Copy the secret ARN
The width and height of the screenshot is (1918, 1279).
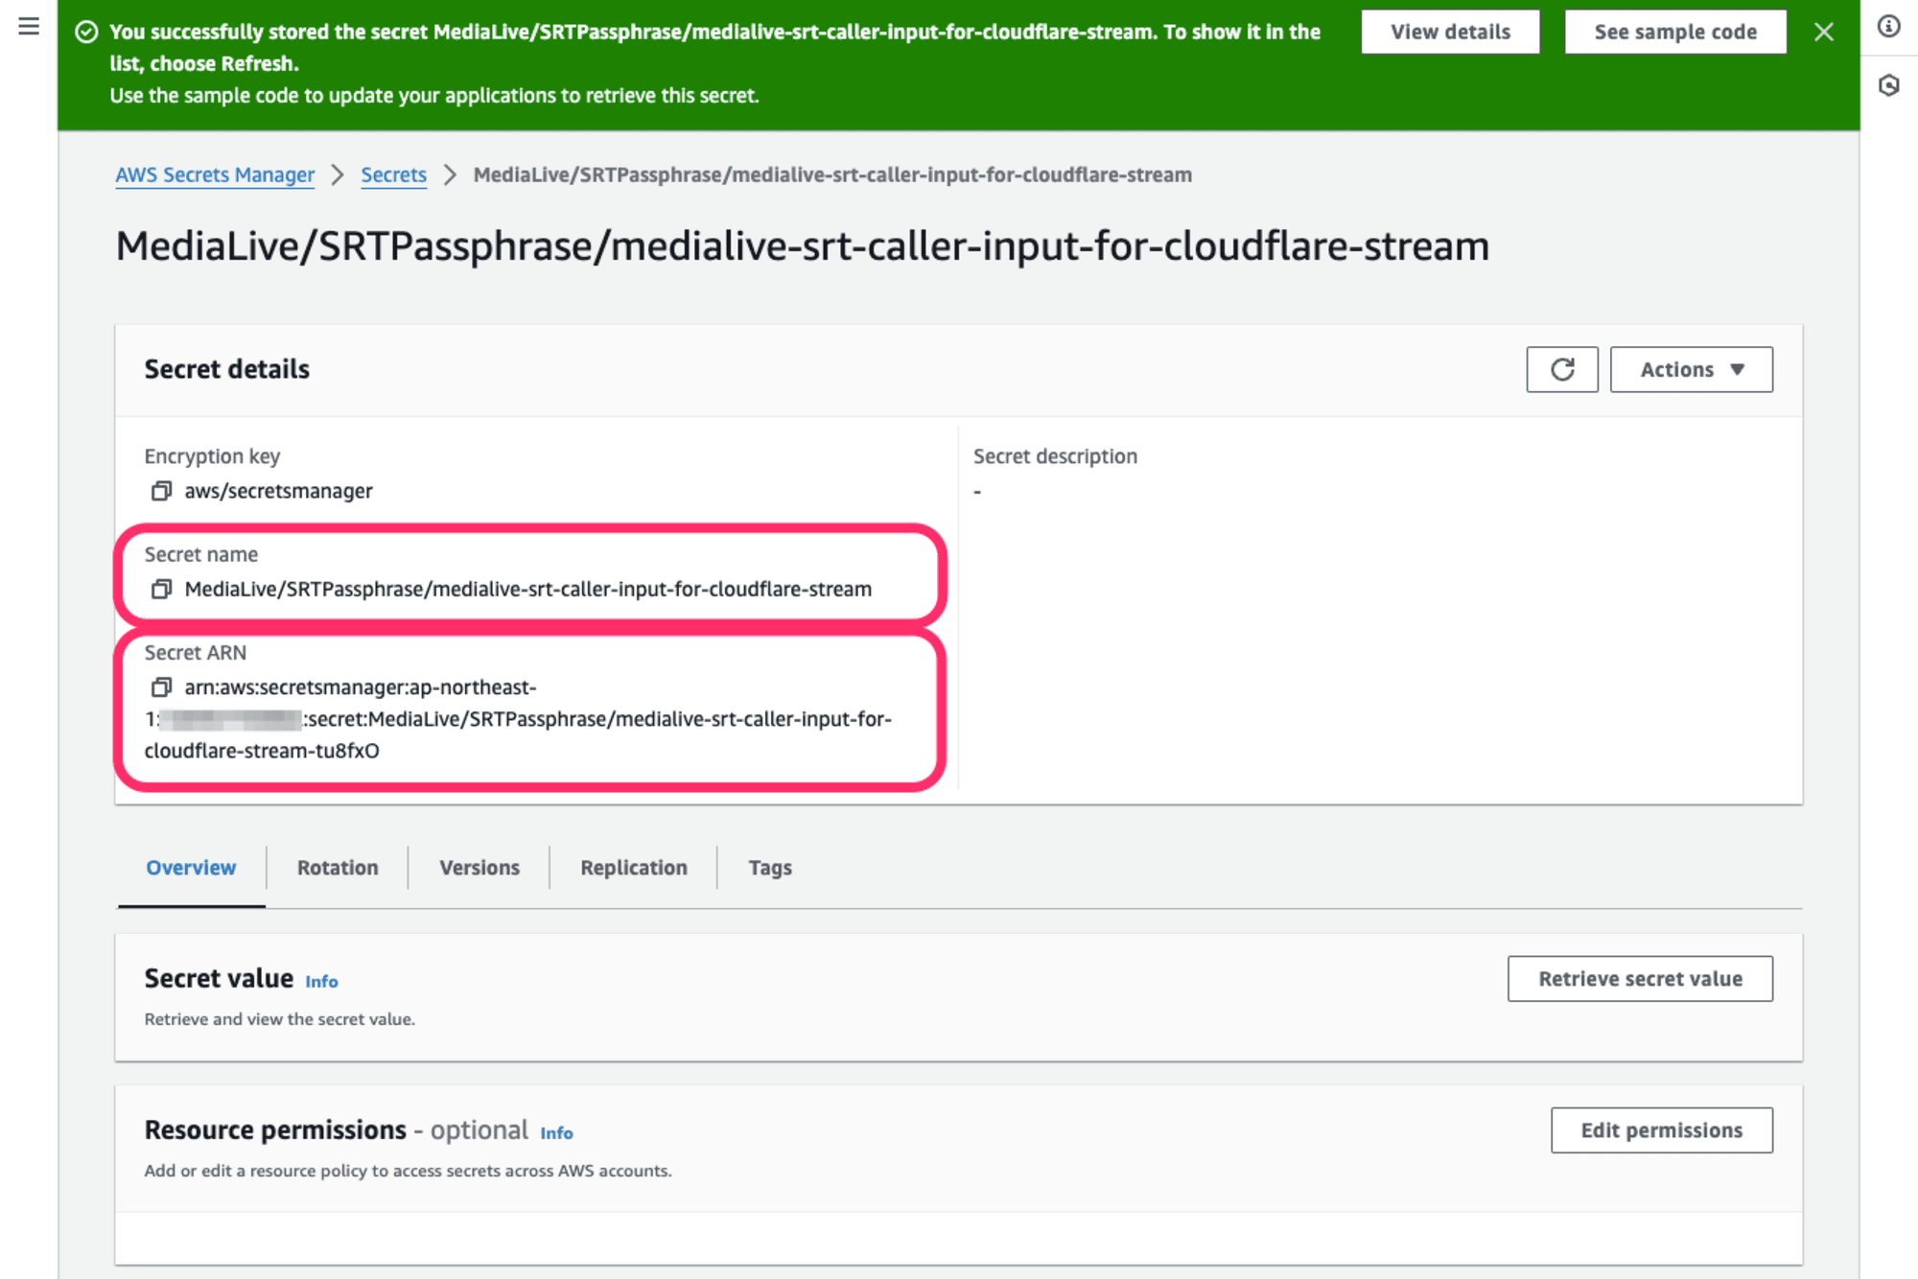pos(161,687)
